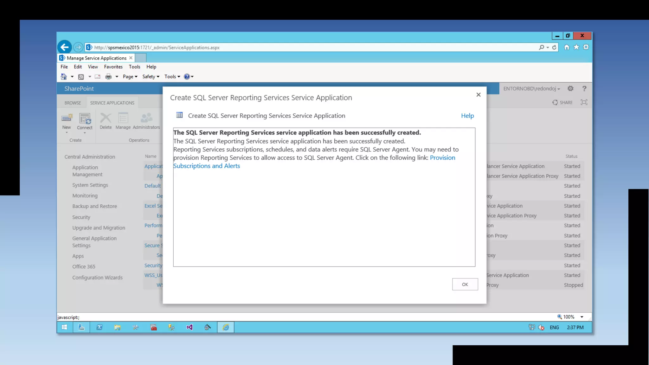
Task: Open the Favorites menu
Action: (x=113, y=67)
